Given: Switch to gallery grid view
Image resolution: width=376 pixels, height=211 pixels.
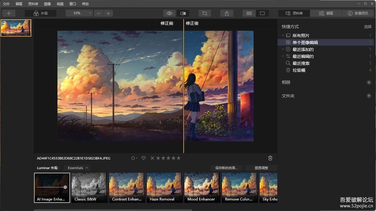Looking at the screenshot, I should (249, 13).
